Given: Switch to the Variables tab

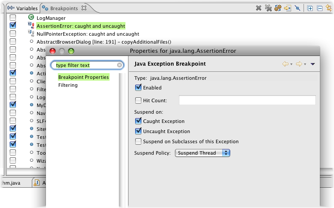Looking at the screenshot, I should tap(23, 8).
